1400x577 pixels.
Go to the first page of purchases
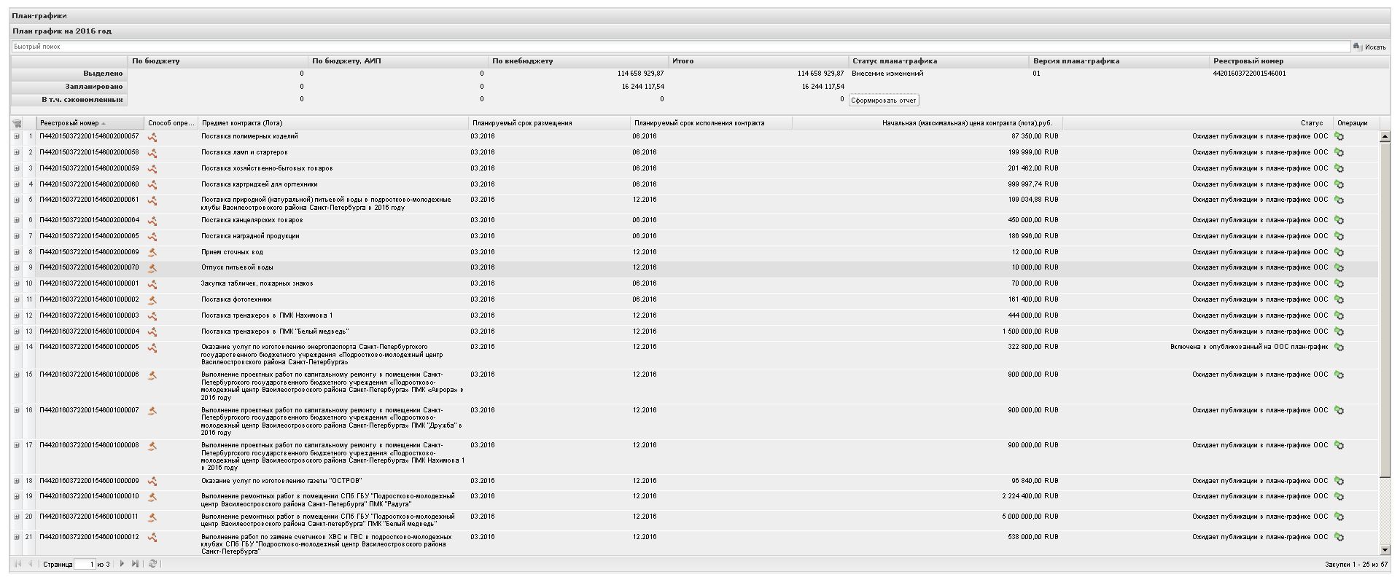click(x=17, y=564)
